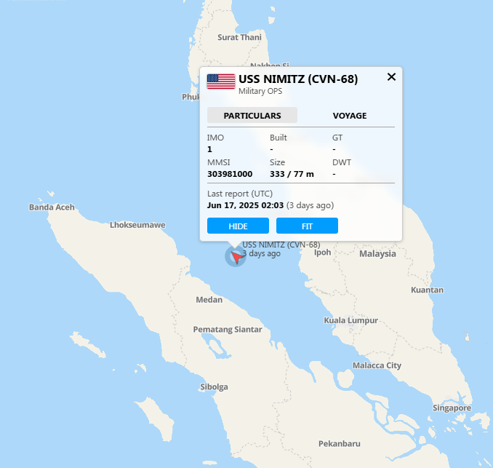This screenshot has height=468, width=493.
Task: Click the HIDE button
Action: 238,226
